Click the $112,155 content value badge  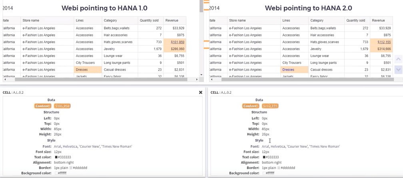pos(270,106)
